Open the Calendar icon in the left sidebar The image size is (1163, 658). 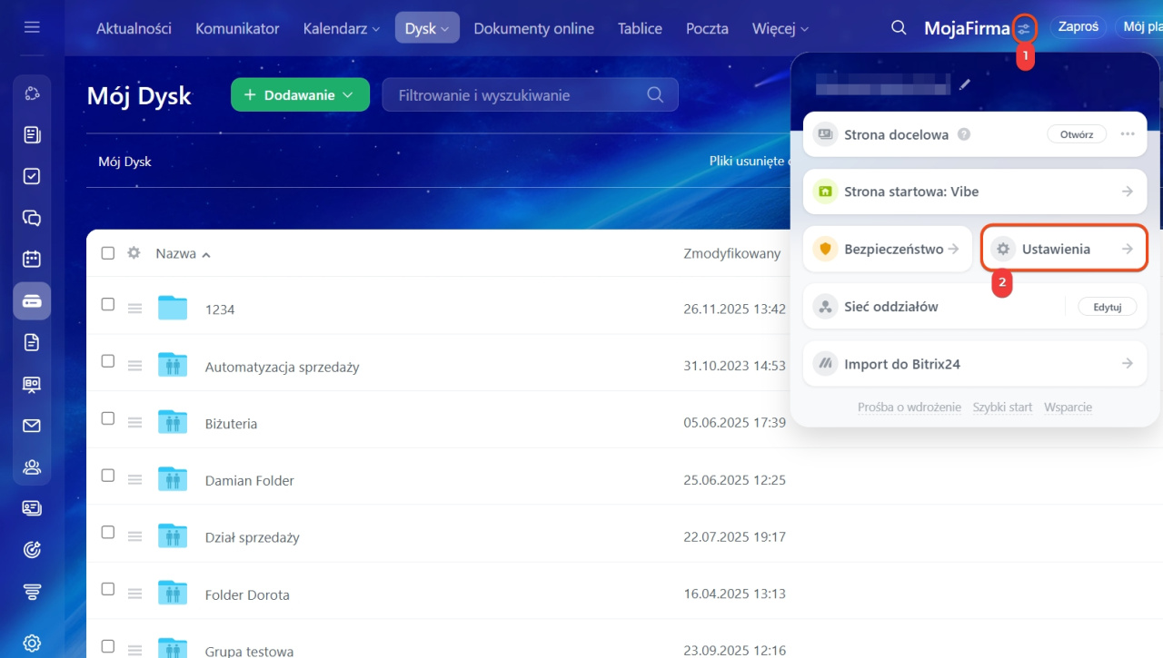(x=32, y=260)
